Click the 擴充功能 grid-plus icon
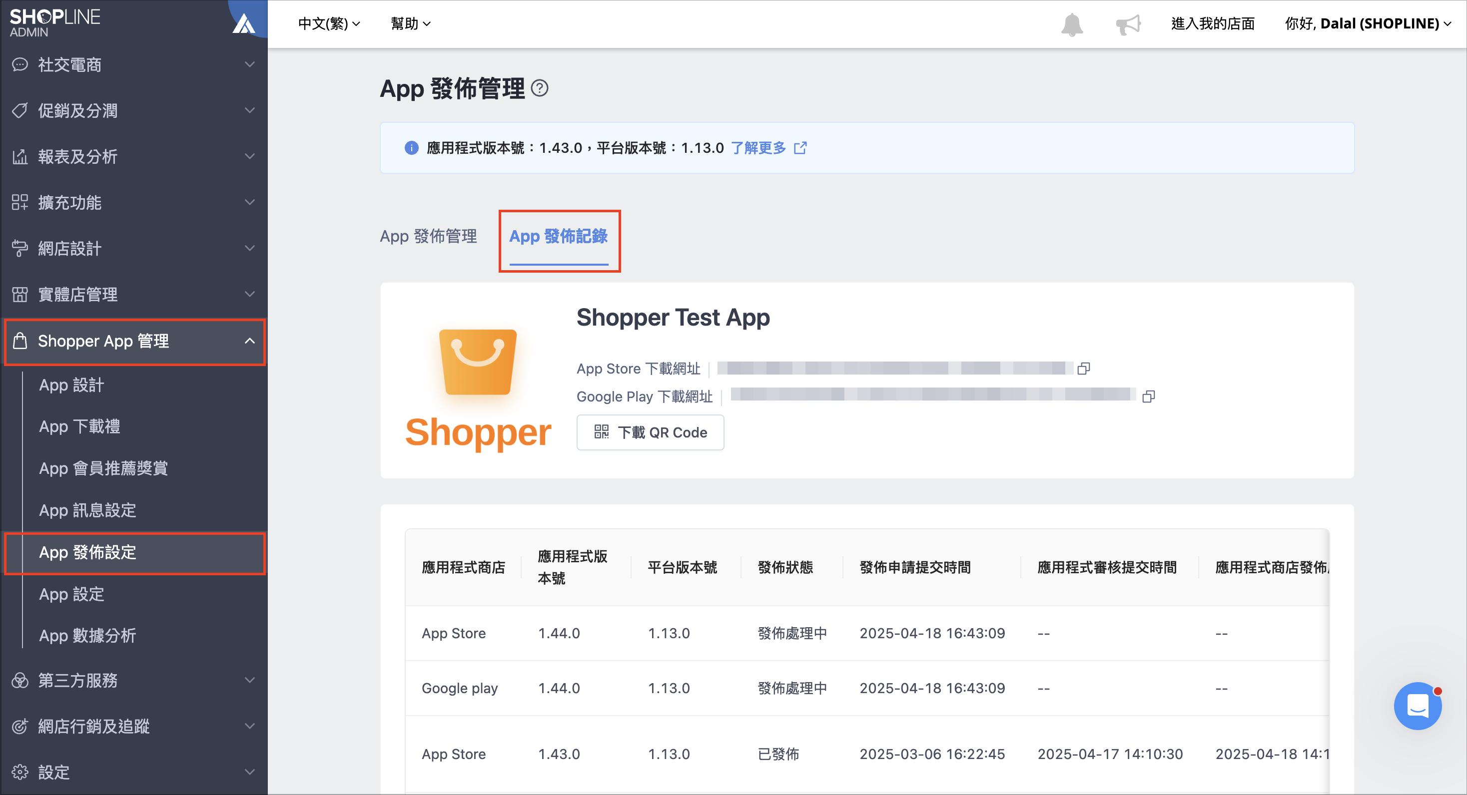Image resolution: width=1467 pixels, height=795 pixels. [x=20, y=202]
